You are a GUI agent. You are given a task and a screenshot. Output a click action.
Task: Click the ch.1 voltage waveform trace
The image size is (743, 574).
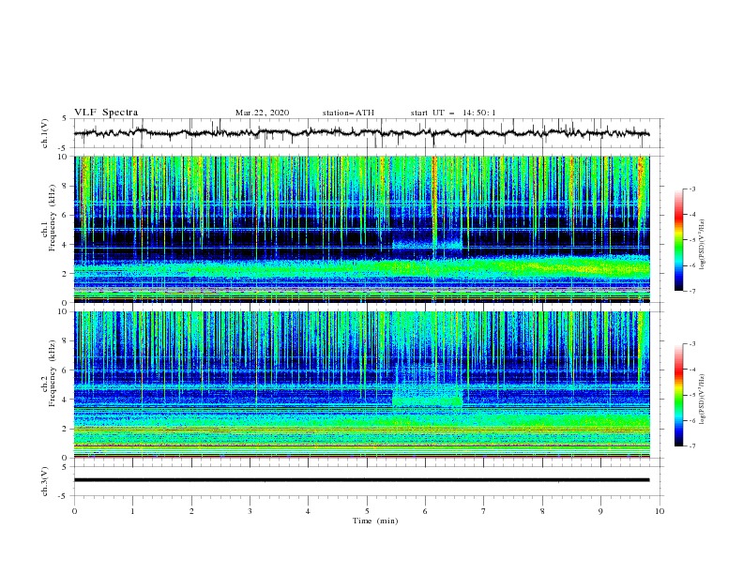[361, 133]
